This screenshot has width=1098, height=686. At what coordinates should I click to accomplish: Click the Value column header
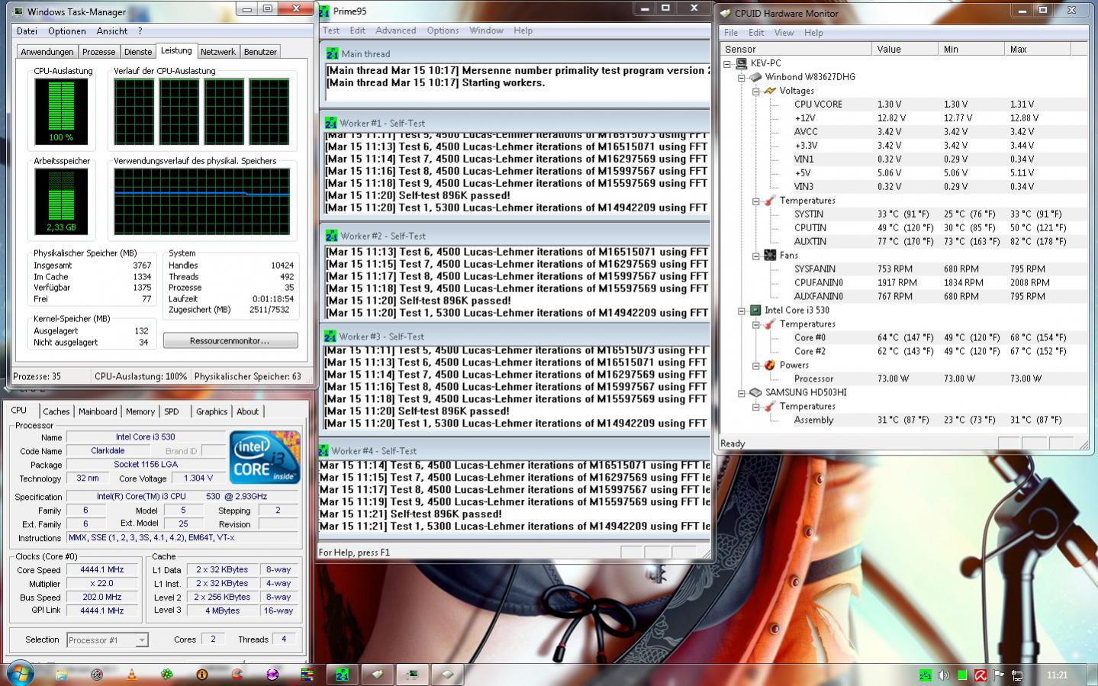905,49
